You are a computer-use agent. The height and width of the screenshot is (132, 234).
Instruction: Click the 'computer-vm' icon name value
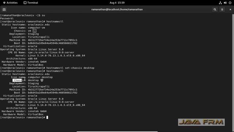click(37, 28)
